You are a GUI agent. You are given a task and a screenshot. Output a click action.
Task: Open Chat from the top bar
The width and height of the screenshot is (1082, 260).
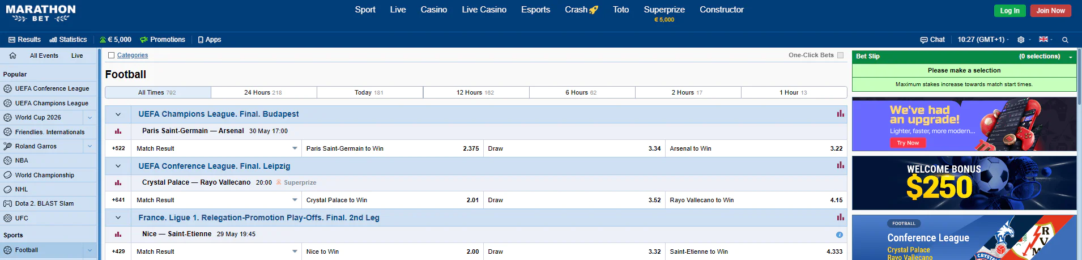tap(932, 40)
